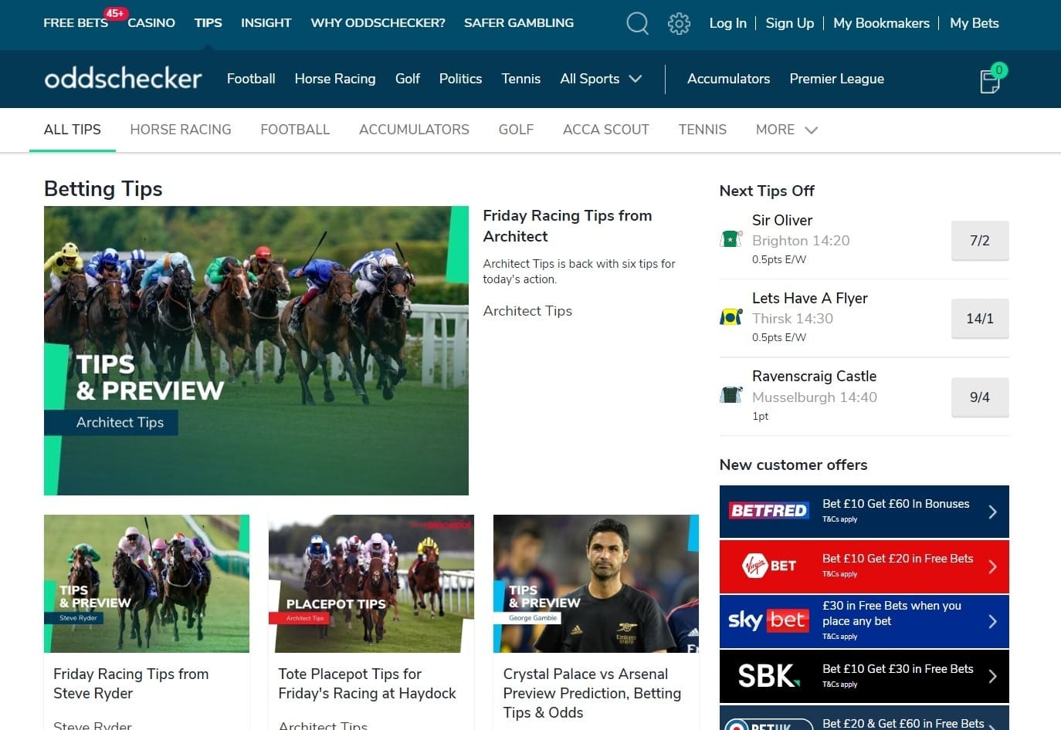Click the Lets Have A Flyer silks icon

730,317
